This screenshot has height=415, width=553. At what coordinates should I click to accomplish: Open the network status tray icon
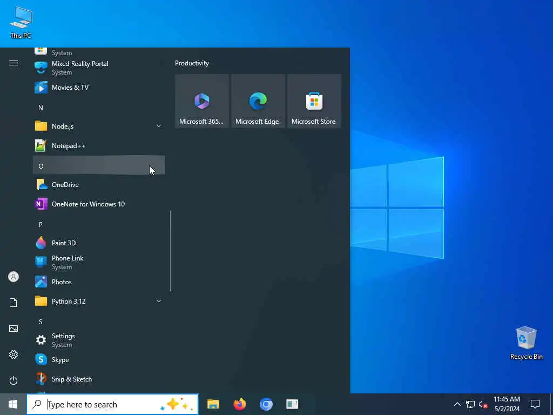[470, 404]
